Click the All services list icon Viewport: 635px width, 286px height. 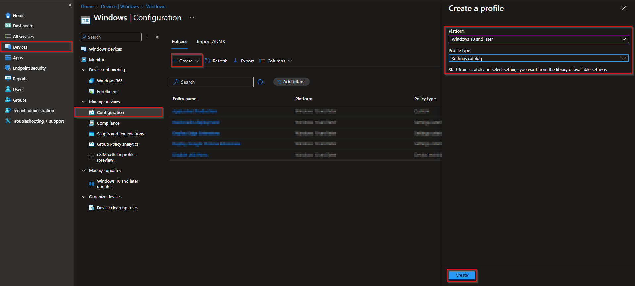(8, 36)
